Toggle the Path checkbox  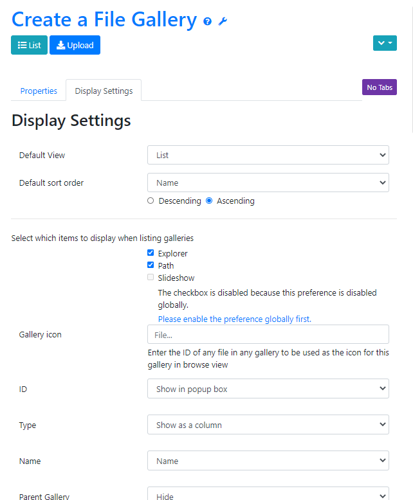tap(151, 265)
